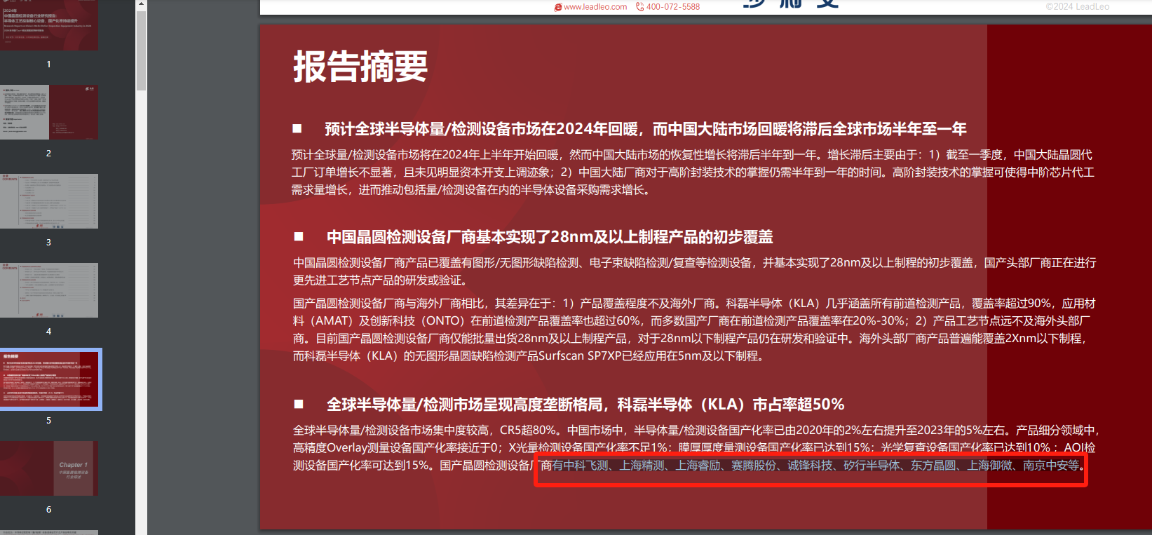Click the phone number 400-072-5588

click(673, 7)
